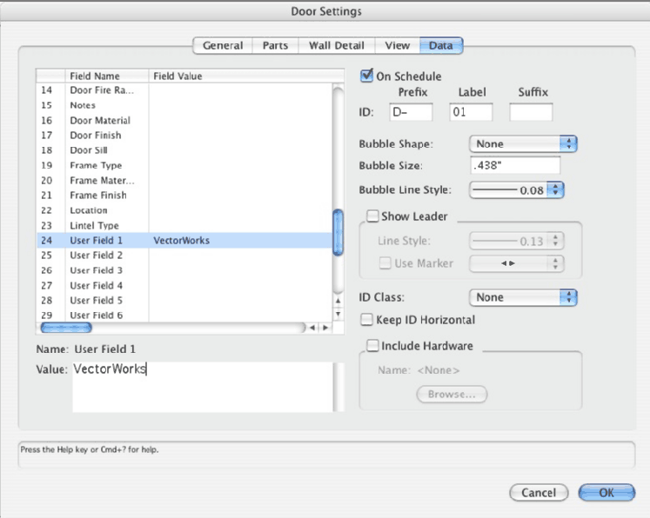Image resolution: width=650 pixels, height=518 pixels.
Task: Cancel the Door Settings dialog
Action: 539,492
